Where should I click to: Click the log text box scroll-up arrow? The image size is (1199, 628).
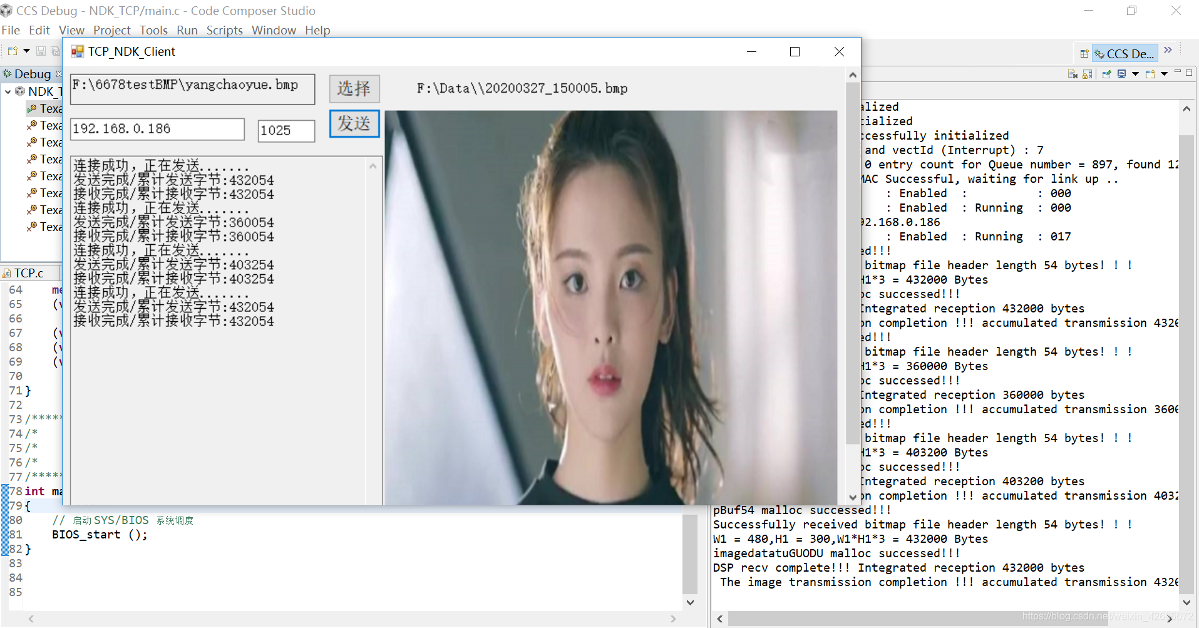coord(373,166)
